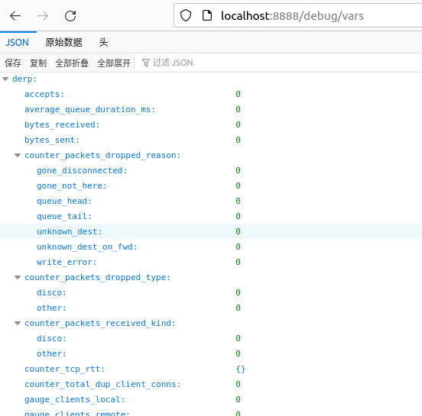422x416 pixels.
Task: Open the 原始数据 raw data tab
Action: pos(63,43)
